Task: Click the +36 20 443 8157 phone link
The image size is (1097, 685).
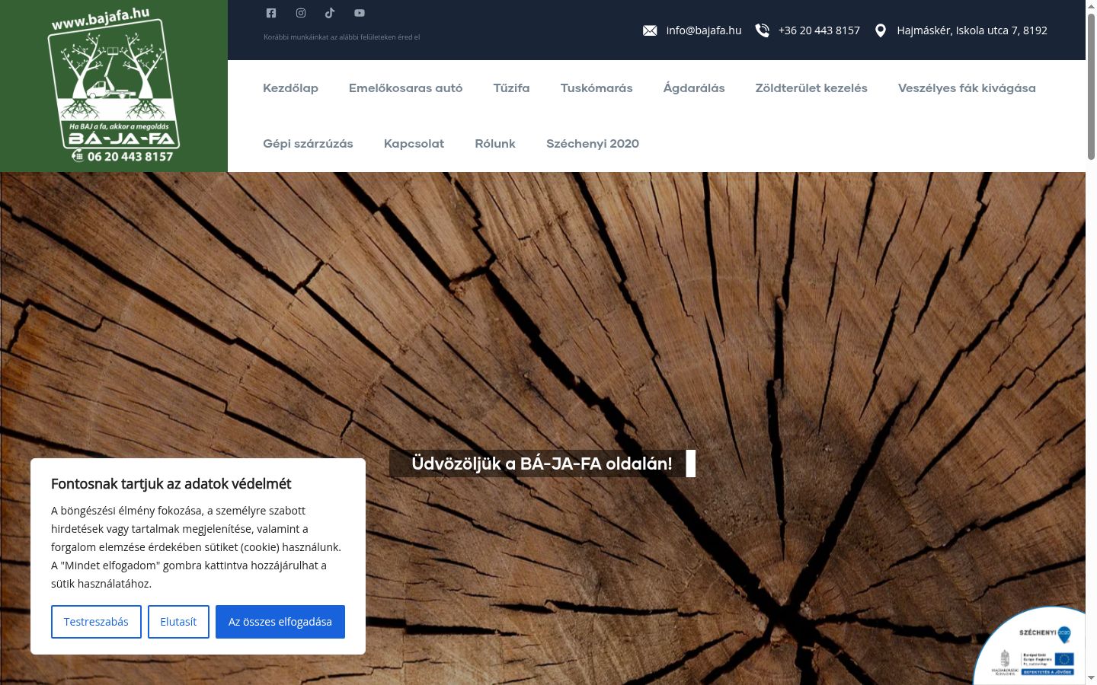Action: [819, 30]
